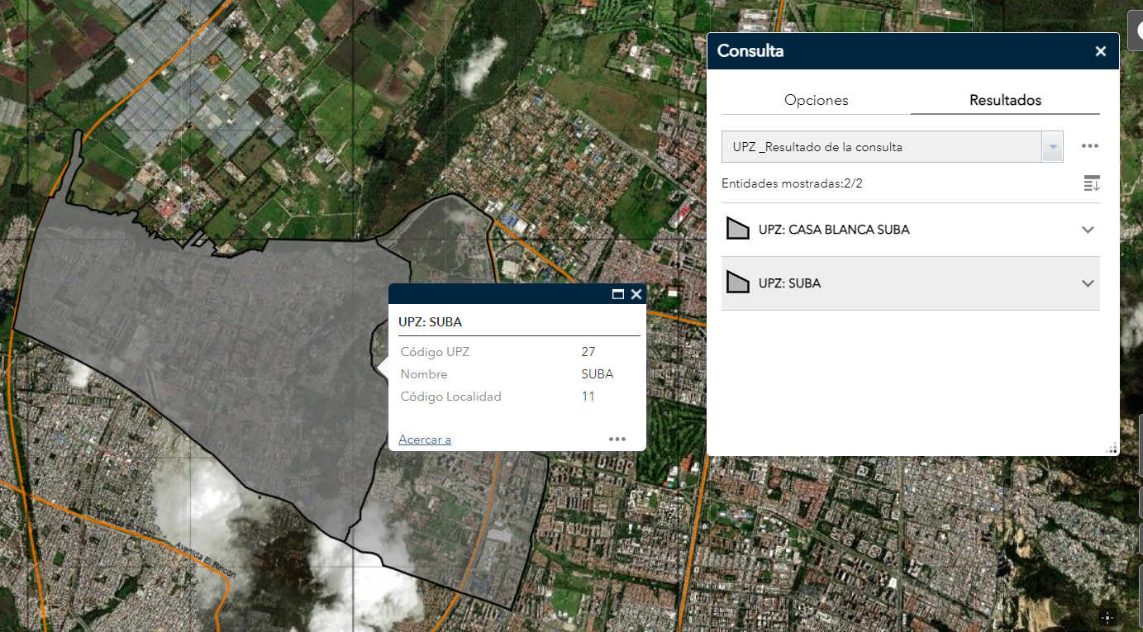Switch to the Opciones tab
The image size is (1143, 632).
(x=816, y=100)
